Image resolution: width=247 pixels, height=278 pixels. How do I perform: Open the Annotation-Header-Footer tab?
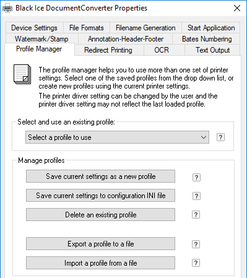(126, 39)
